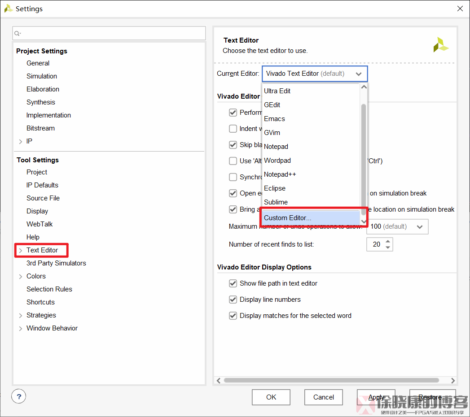This screenshot has width=470, height=417.
Task: Enable the Synchronize checkbox
Action: click(233, 177)
